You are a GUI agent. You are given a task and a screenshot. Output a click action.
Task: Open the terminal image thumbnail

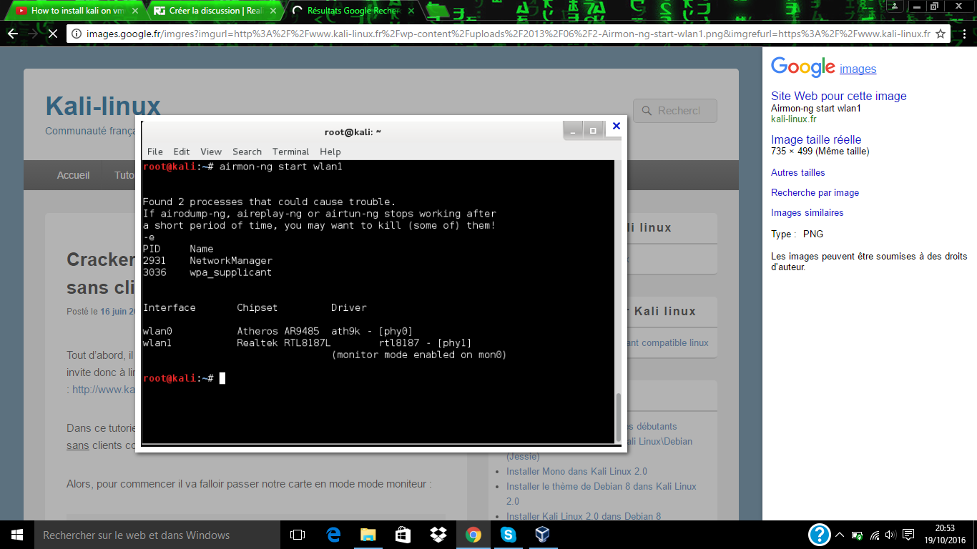pyautogui.click(x=381, y=284)
